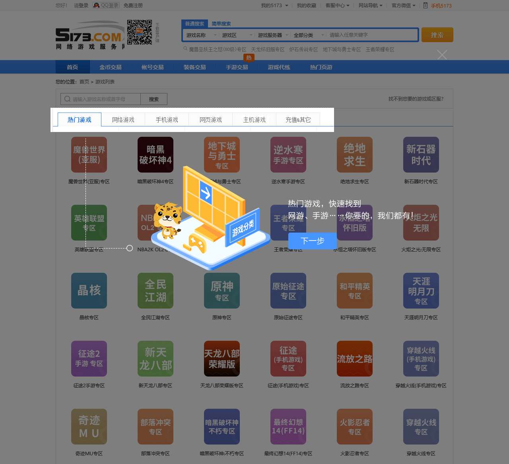The width and height of the screenshot is (509, 464).
Task: Open the 绝地求生 game tile
Action: click(355, 155)
